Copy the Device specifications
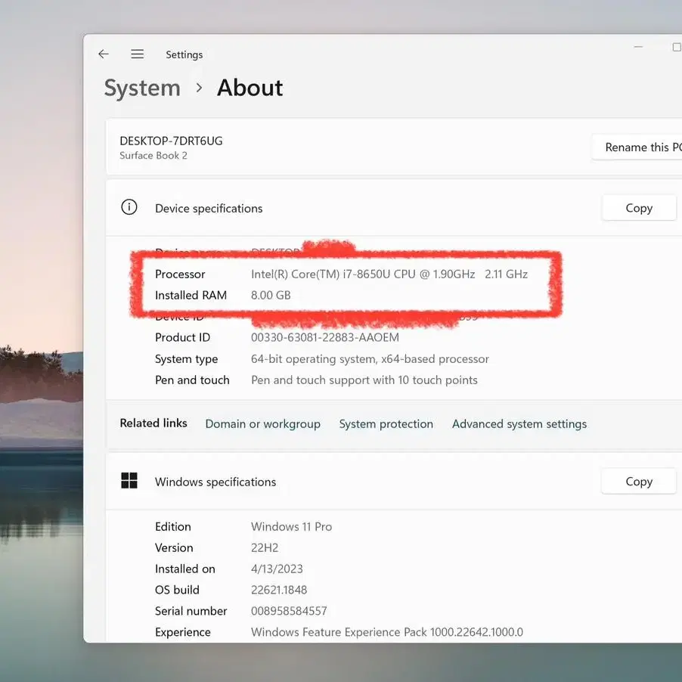682x682 pixels. [639, 208]
